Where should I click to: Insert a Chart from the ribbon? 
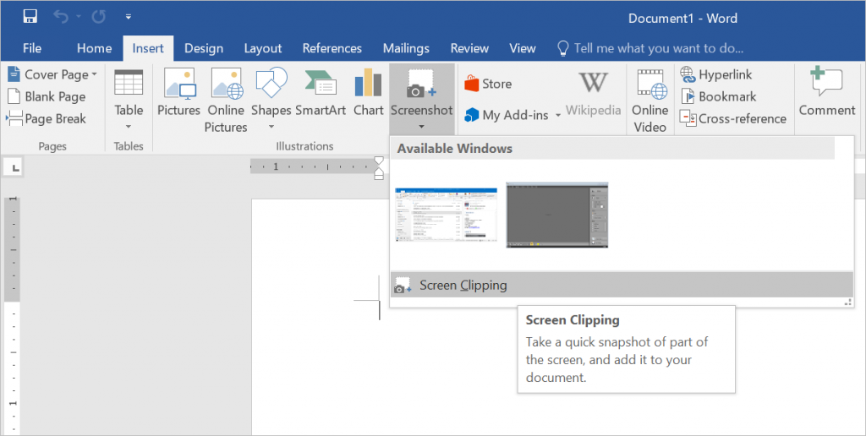coord(368,94)
